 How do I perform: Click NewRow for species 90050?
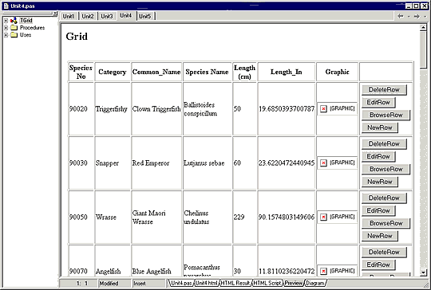click(380, 236)
